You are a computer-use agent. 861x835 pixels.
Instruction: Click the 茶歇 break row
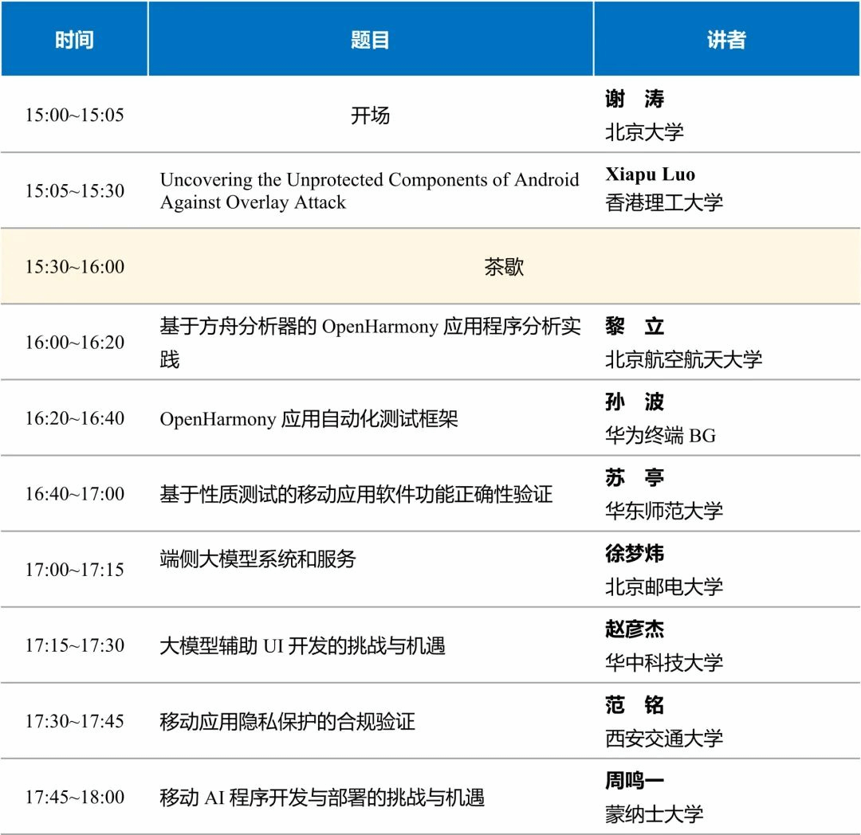504,267
